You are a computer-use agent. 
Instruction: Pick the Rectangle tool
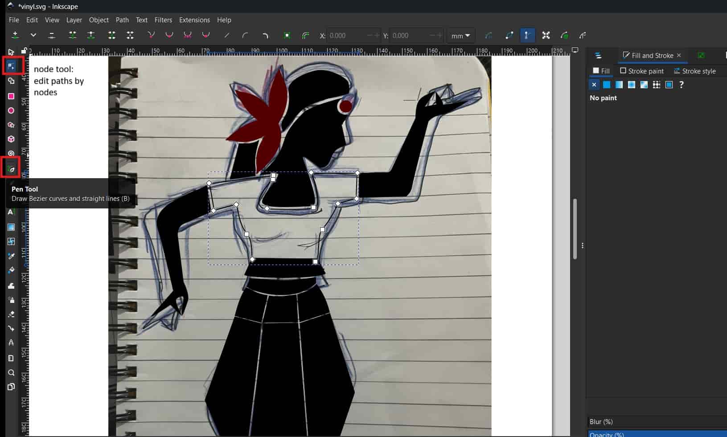click(x=11, y=96)
